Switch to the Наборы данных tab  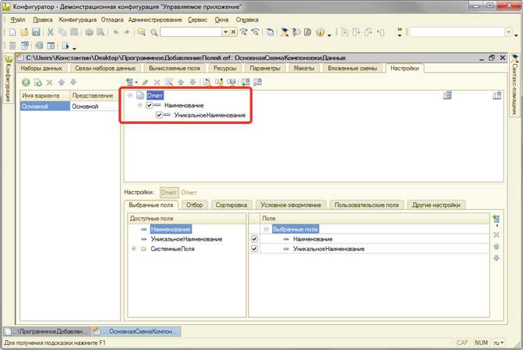(41, 68)
